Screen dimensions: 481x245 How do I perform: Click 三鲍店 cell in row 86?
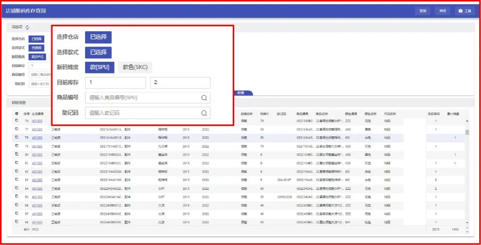tap(56, 205)
